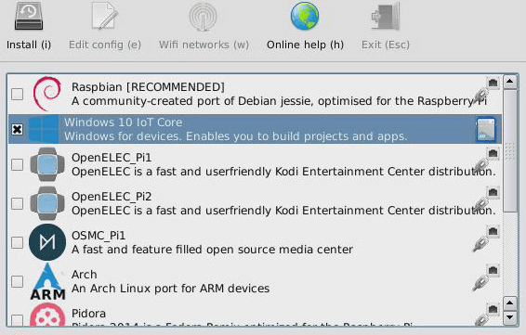Click the lower scrollbar up arrow button
Screen dimensions: 526x335
(x=510, y=303)
